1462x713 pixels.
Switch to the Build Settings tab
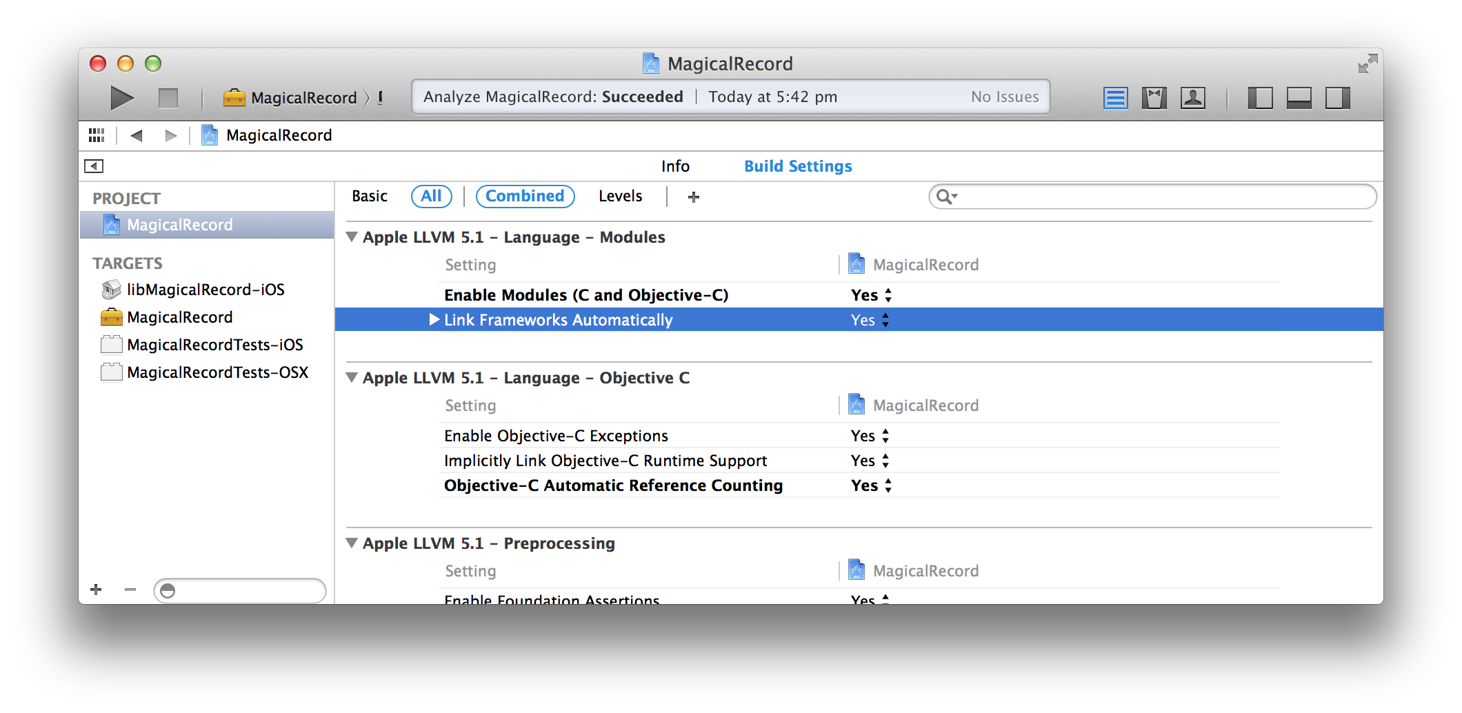pos(798,166)
